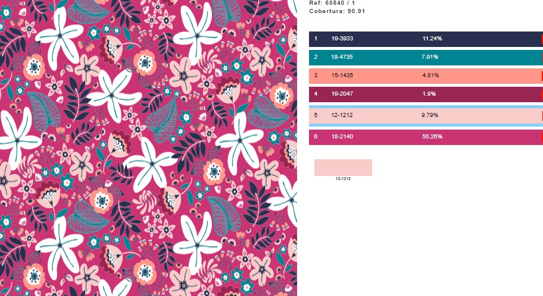The image size is (543, 296).
Task: Click the 4.81% coverage value
Action: tap(430, 76)
